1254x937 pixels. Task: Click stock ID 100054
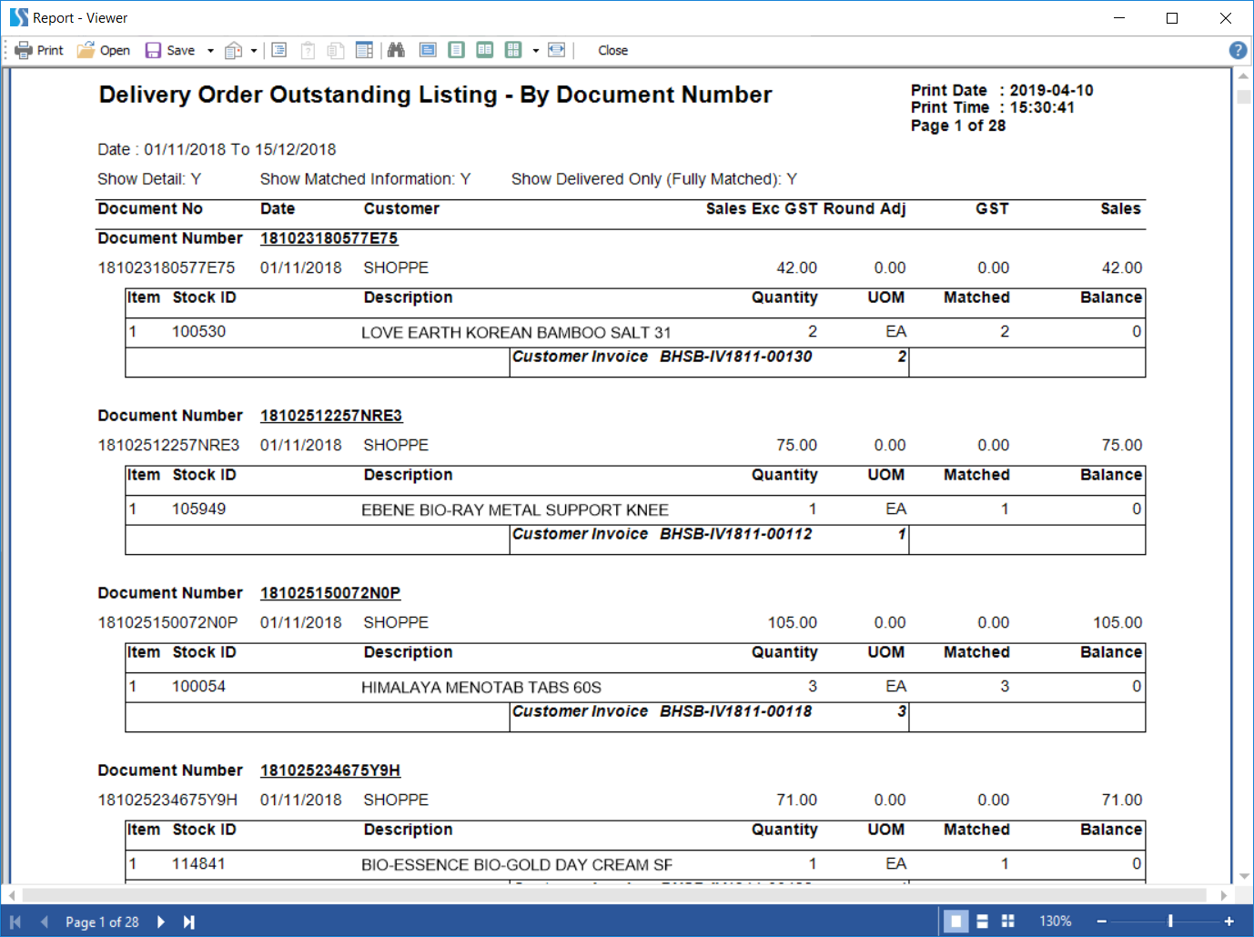[x=199, y=687]
